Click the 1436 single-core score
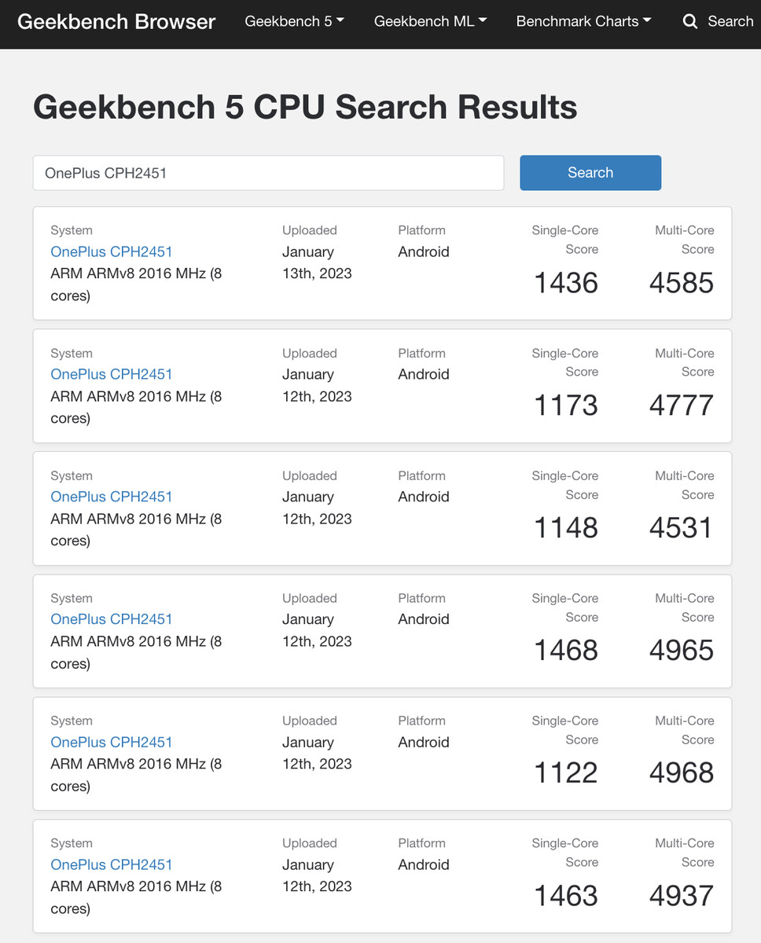 [566, 283]
